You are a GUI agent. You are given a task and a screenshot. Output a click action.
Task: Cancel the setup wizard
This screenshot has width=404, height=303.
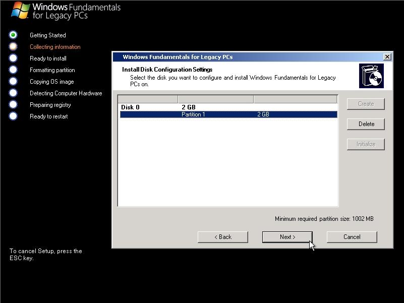352,237
